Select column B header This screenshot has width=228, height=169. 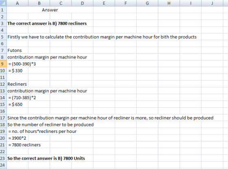39,3
